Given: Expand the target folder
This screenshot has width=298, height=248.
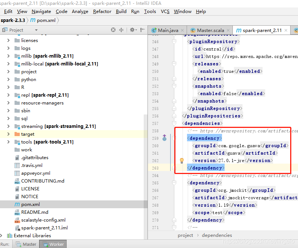Looking at the screenshot, I should [8, 134].
